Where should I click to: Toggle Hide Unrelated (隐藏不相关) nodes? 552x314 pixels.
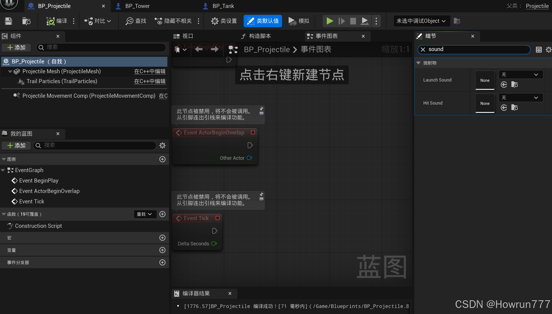click(x=173, y=21)
